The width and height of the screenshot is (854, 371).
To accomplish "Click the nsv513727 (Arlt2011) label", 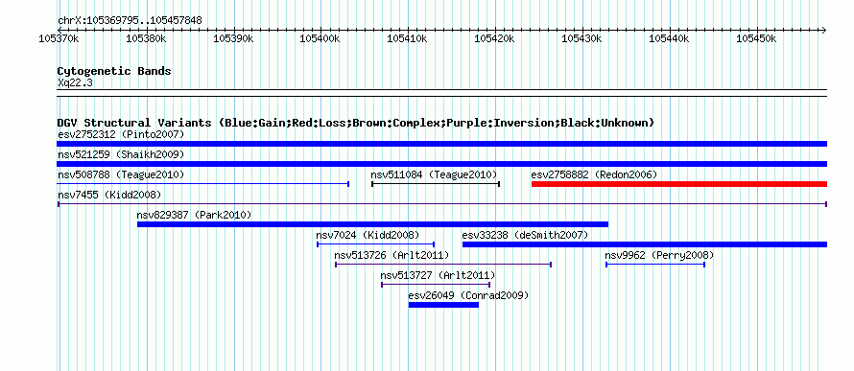I will point(438,275).
